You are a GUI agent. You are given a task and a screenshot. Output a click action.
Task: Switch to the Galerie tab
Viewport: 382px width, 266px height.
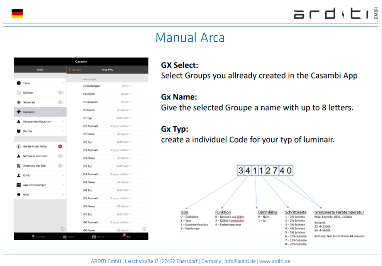pyautogui.click(x=69, y=237)
